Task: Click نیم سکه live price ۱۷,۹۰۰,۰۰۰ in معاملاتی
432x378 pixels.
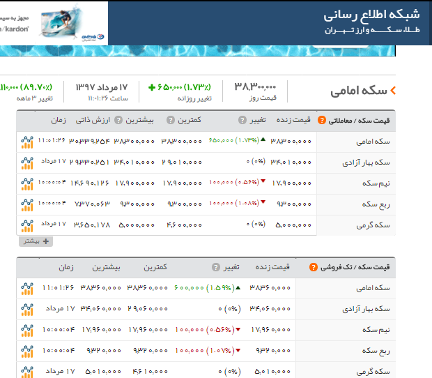Action: [292, 183]
